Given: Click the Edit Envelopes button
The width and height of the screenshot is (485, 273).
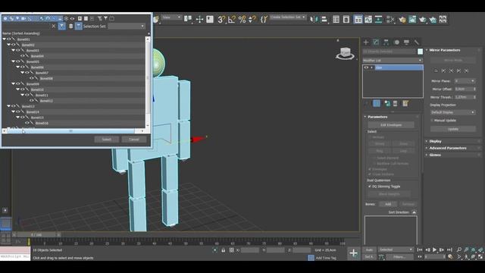Looking at the screenshot, I should pos(391,125).
